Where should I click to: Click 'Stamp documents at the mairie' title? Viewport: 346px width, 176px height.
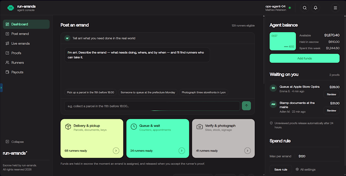point(297,105)
